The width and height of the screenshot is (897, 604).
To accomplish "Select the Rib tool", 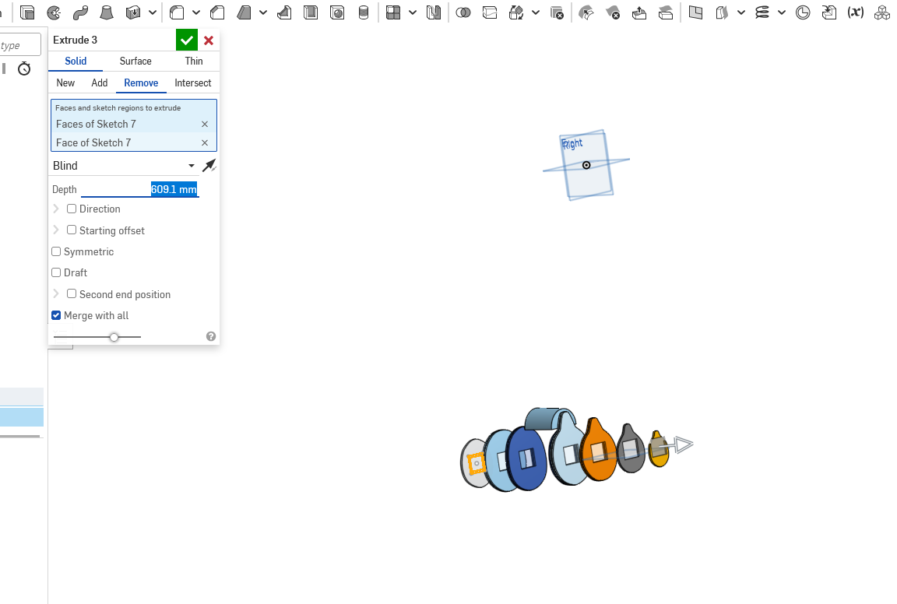I will pos(284,12).
